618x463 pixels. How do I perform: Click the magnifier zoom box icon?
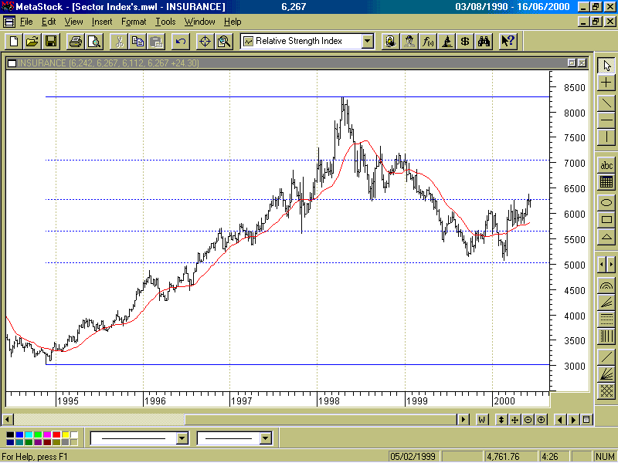pyautogui.click(x=224, y=42)
